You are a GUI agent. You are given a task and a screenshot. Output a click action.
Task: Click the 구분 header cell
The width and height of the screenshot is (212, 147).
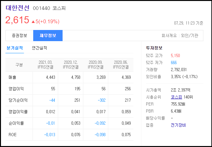tap(19, 65)
